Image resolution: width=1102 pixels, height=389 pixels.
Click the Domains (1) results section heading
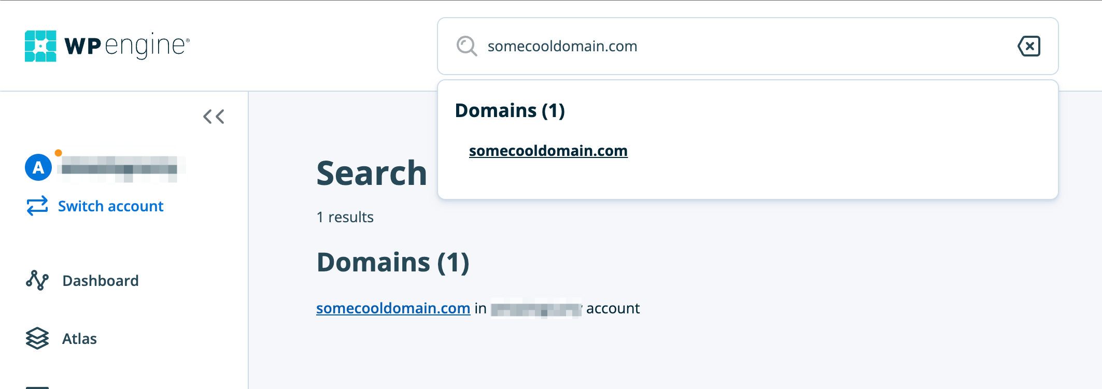[393, 262]
